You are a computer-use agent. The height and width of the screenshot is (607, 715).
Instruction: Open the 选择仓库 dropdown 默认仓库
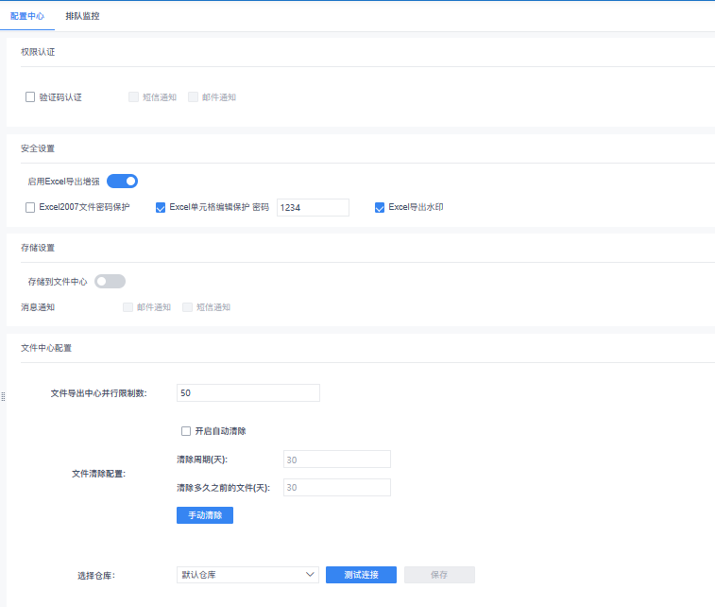[x=247, y=575]
